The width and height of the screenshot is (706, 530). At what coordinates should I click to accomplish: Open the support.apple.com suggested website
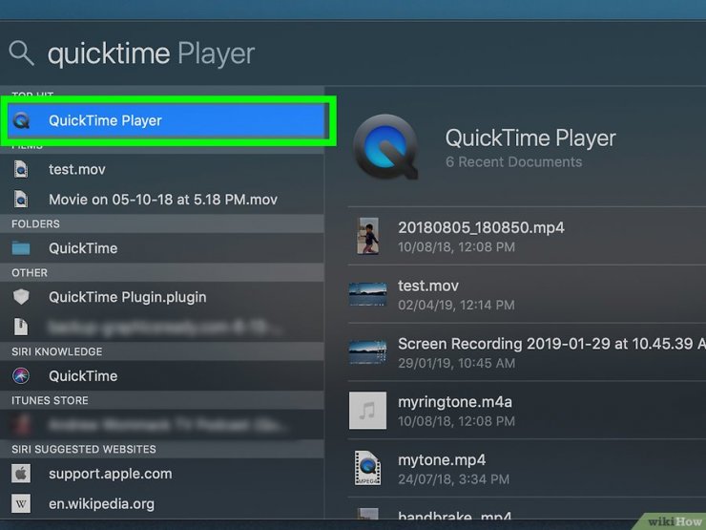click(x=162, y=474)
